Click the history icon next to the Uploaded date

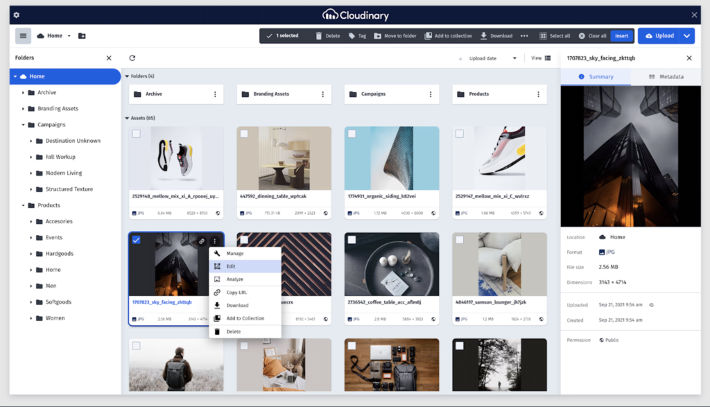tap(652, 305)
